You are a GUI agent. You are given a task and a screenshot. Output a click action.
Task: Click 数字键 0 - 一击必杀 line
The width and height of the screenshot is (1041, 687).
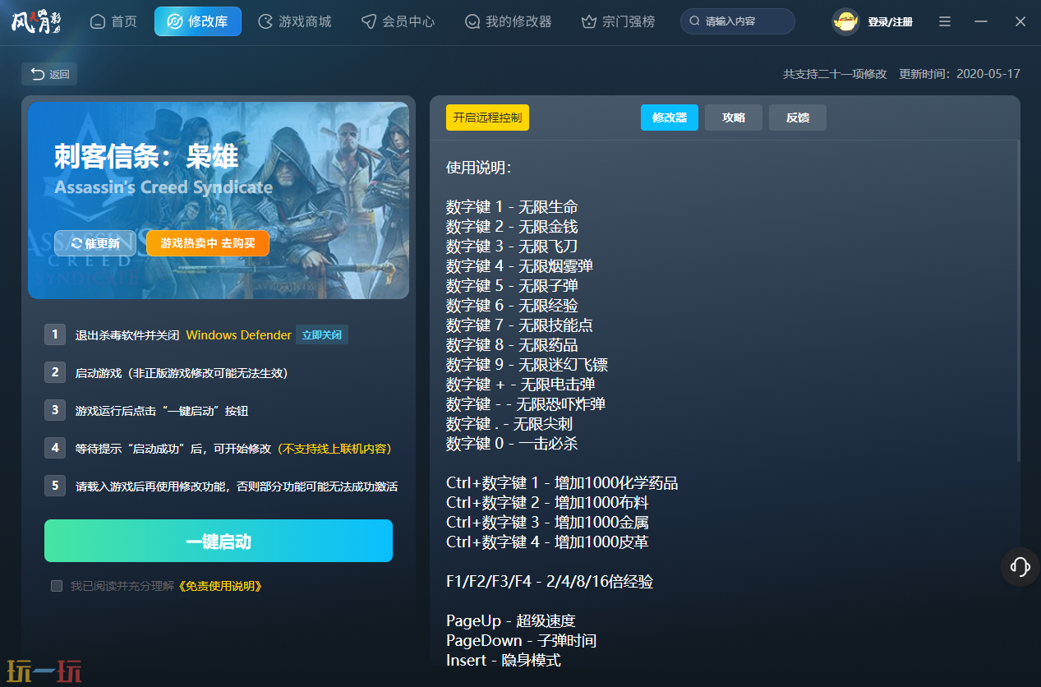(512, 444)
